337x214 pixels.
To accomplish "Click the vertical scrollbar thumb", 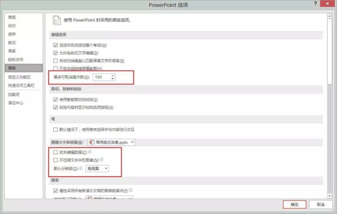I will [x=330, y=51].
